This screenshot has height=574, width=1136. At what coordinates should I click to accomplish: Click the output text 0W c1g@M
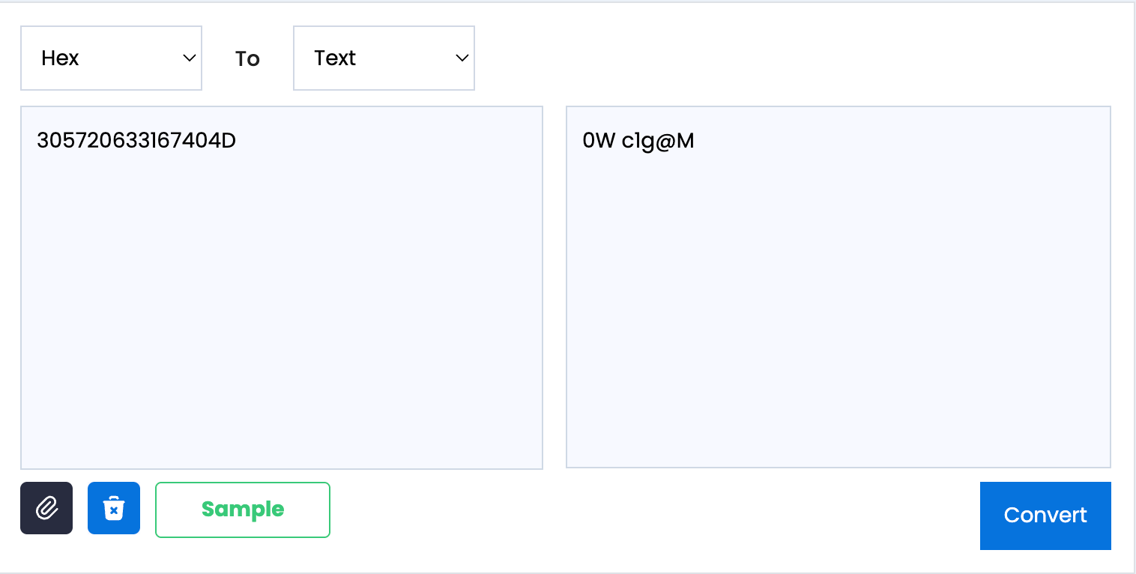click(x=638, y=141)
